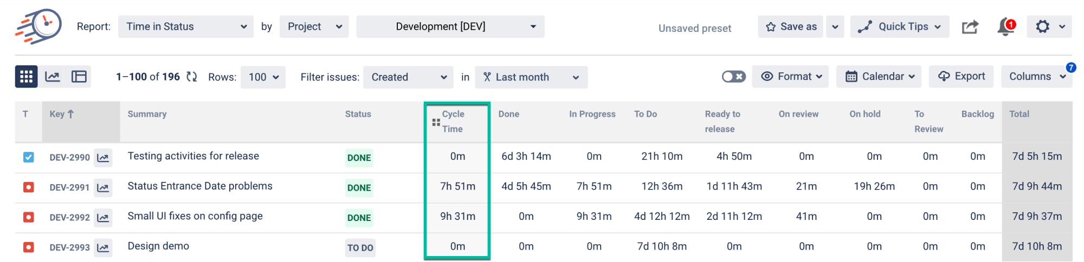Open the Report type dropdown

pos(186,26)
